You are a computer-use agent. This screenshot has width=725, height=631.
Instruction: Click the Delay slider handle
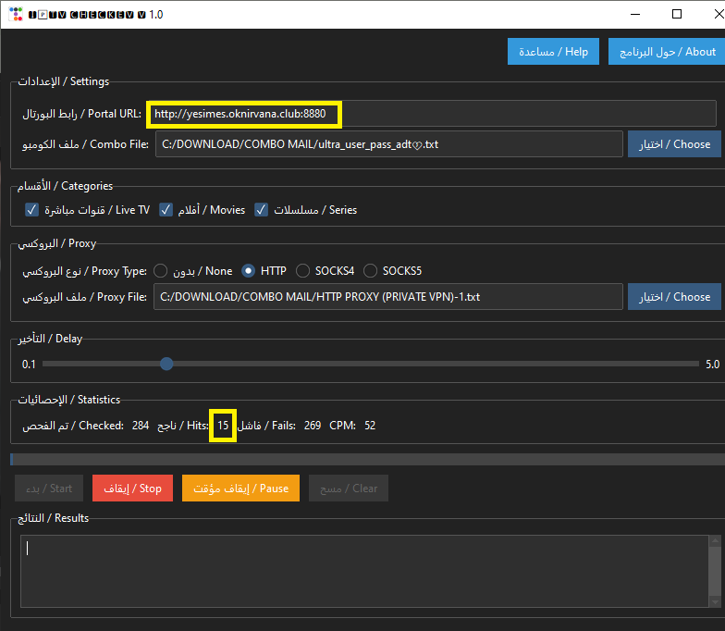[166, 364]
